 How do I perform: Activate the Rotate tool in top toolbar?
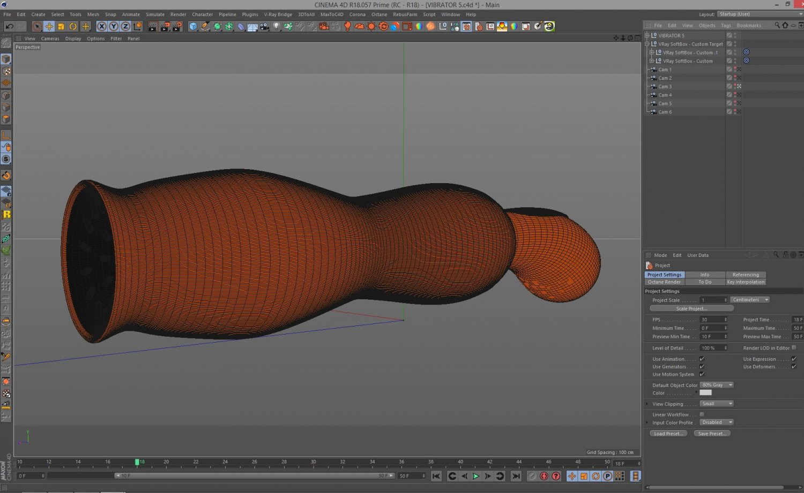pos(73,26)
